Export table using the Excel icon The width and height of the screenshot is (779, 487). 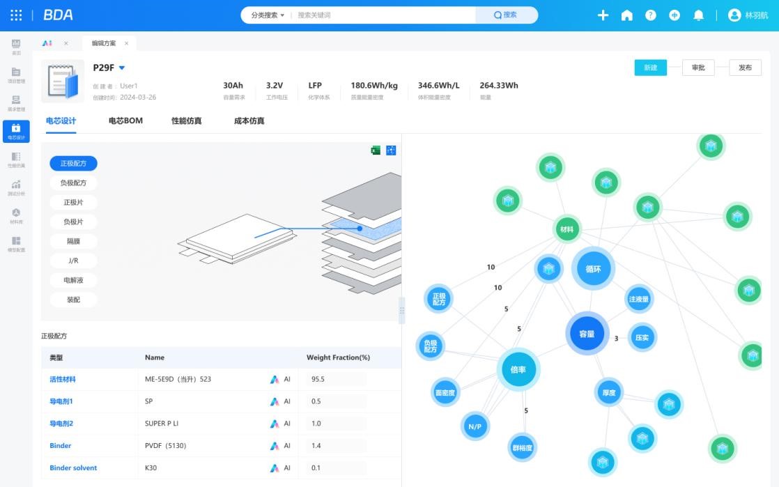[x=376, y=150]
